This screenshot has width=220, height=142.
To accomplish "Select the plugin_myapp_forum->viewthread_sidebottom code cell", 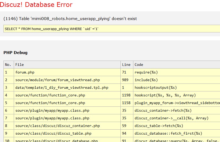I will 177,103.
